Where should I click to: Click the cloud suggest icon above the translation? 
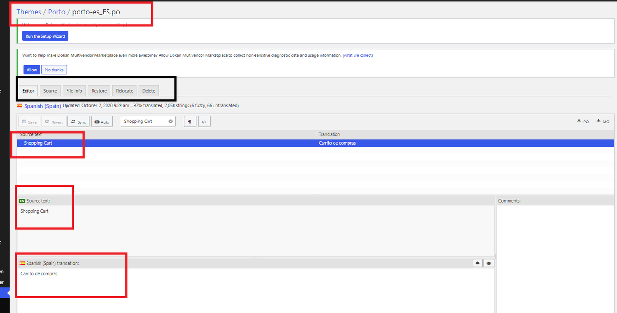pos(477,263)
